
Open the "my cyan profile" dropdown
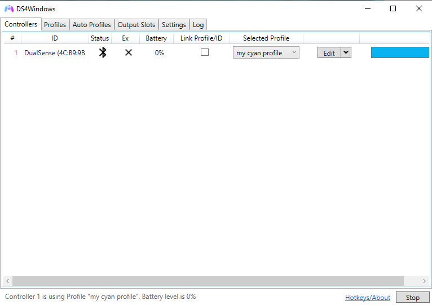[266, 52]
